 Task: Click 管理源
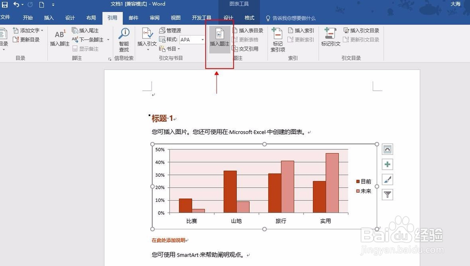(170, 30)
